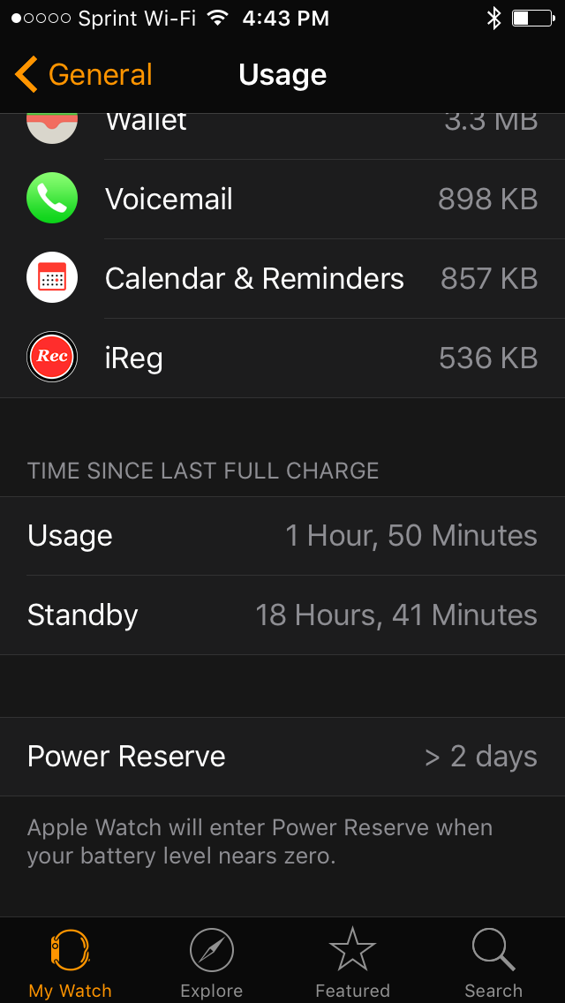Tap the Standby time row
565x1003 pixels.
pos(282,615)
